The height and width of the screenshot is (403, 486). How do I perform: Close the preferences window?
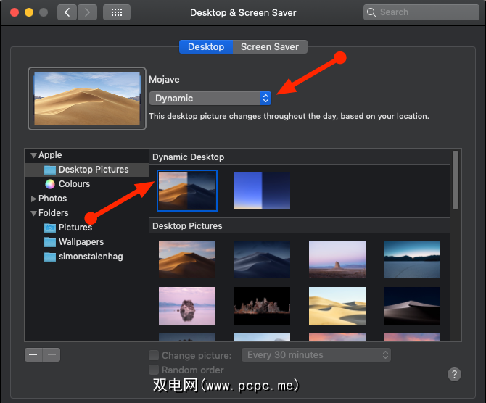coord(15,12)
